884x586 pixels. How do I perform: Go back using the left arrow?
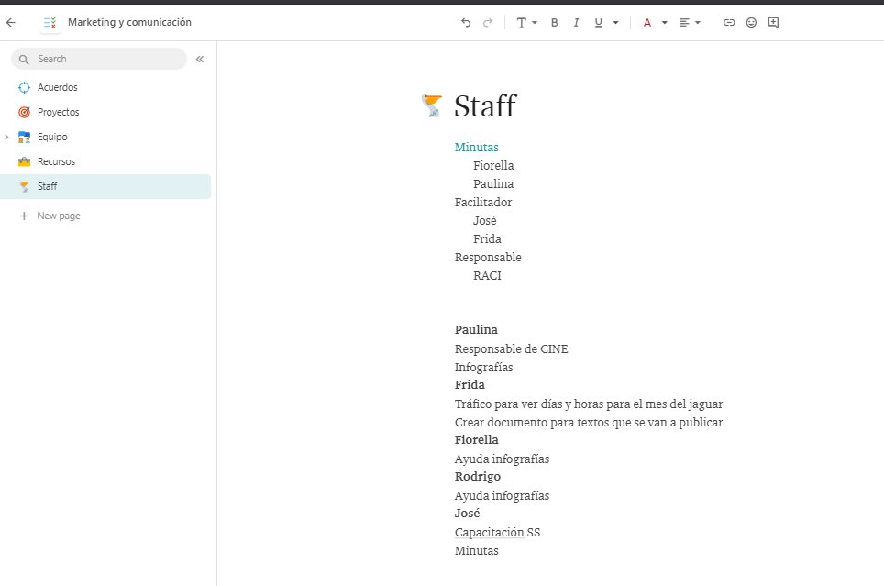pos(11,23)
